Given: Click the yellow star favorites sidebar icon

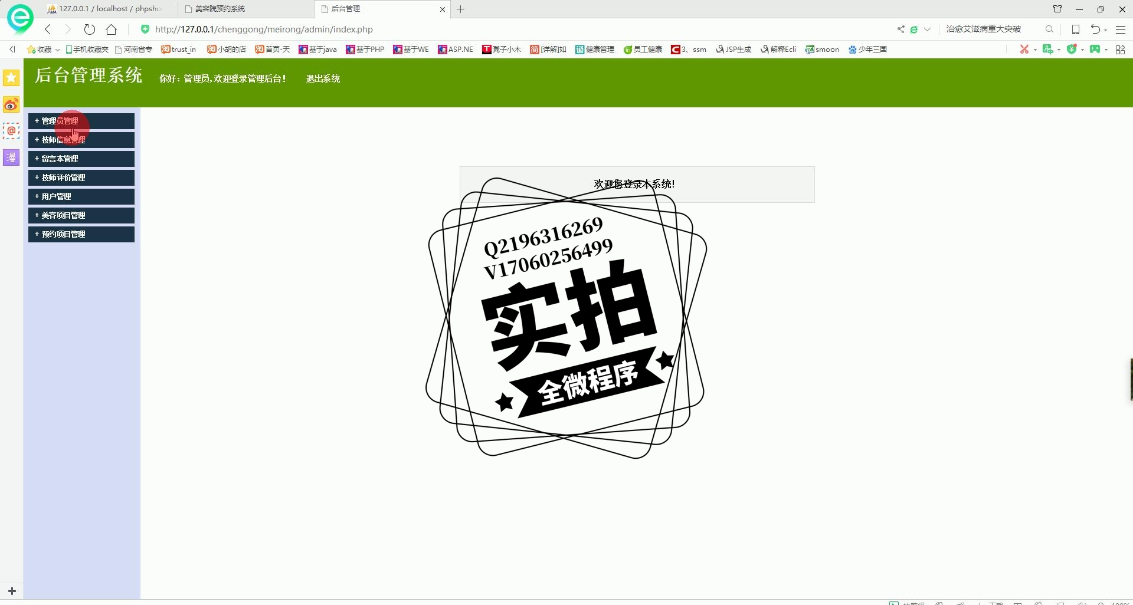Looking at the screenshot, I should pos(11,78).
